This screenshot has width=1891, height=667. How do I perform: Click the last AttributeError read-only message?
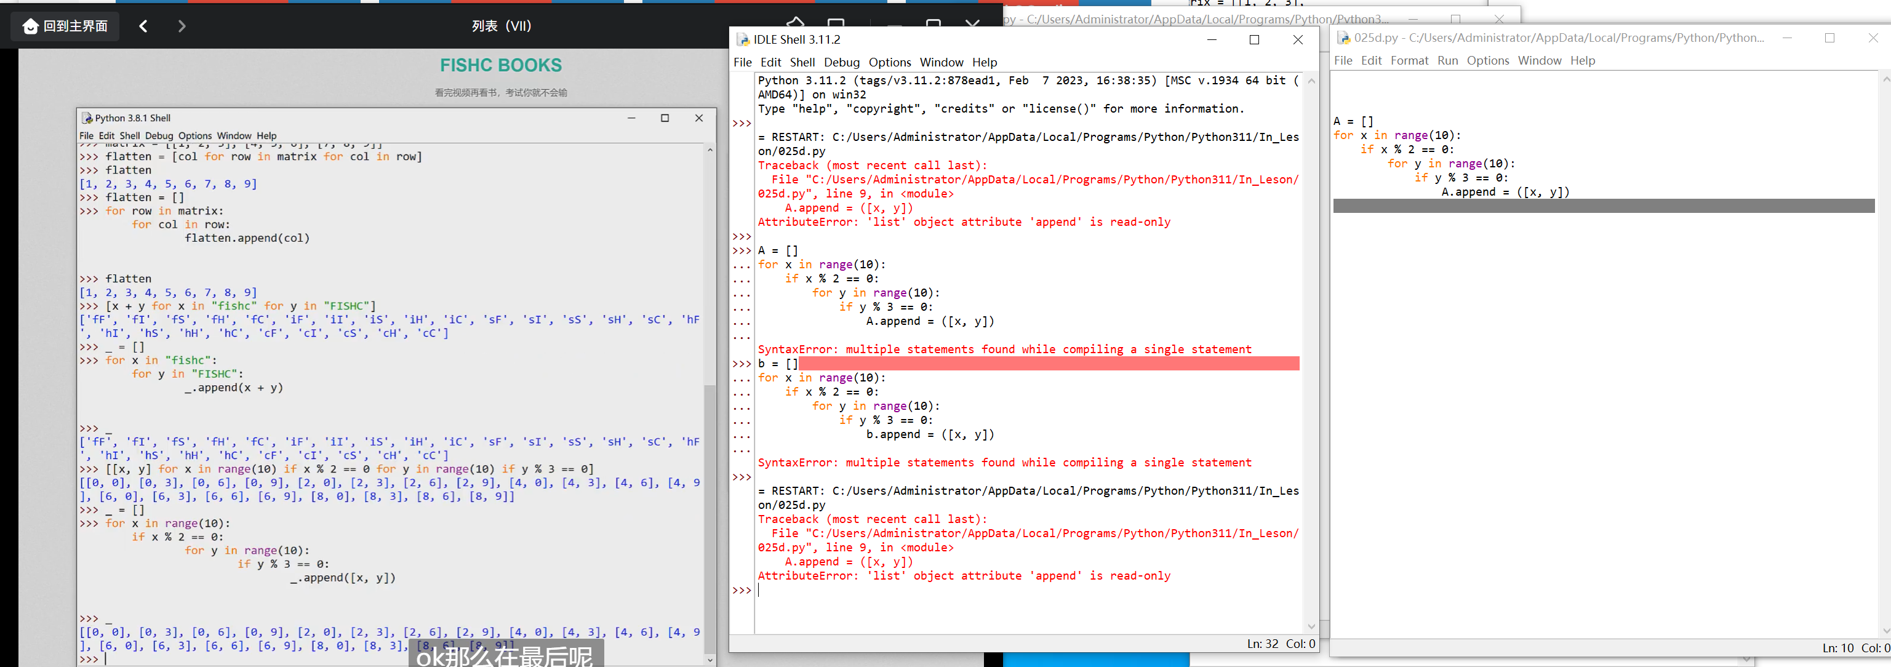pos(964,576)
